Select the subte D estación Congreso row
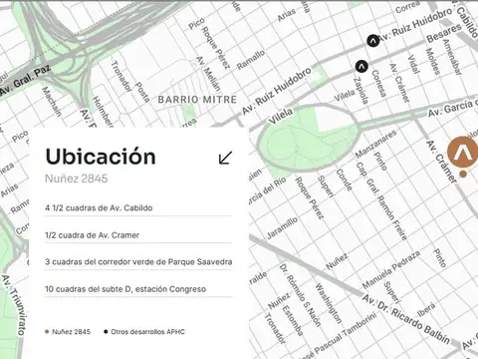This screenshot has height=359, width=478. [138, 289]
